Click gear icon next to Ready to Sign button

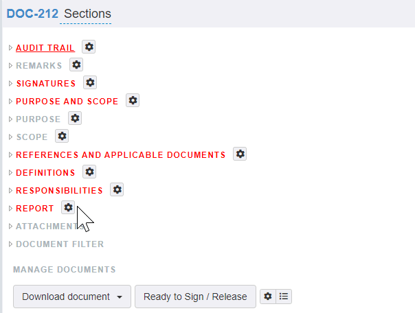(268, 297)
